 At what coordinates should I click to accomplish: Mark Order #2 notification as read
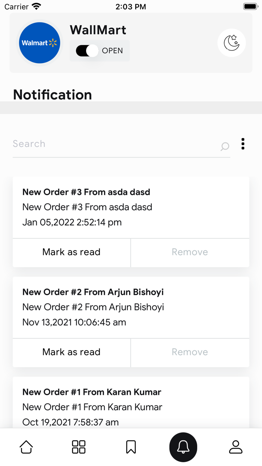pyautogui.click(x=71, y=352)
